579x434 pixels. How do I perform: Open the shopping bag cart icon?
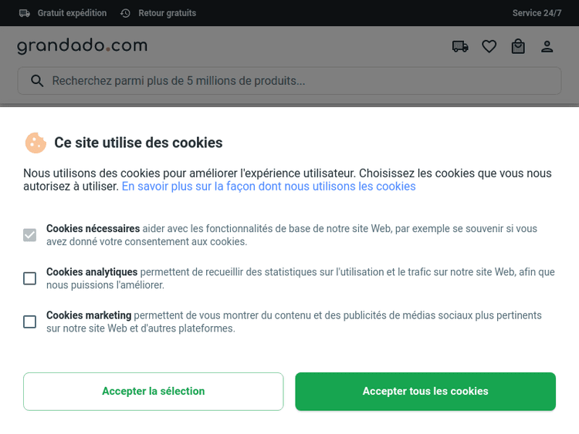518,47
